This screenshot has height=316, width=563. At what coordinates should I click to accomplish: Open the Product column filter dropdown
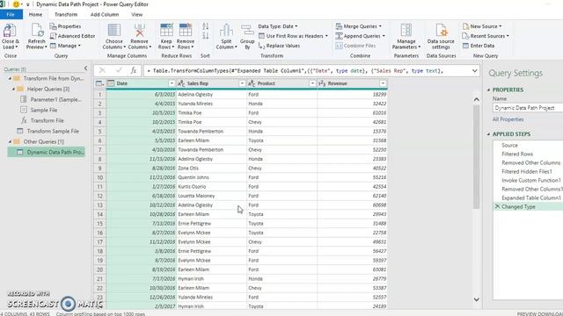point(312,83)
